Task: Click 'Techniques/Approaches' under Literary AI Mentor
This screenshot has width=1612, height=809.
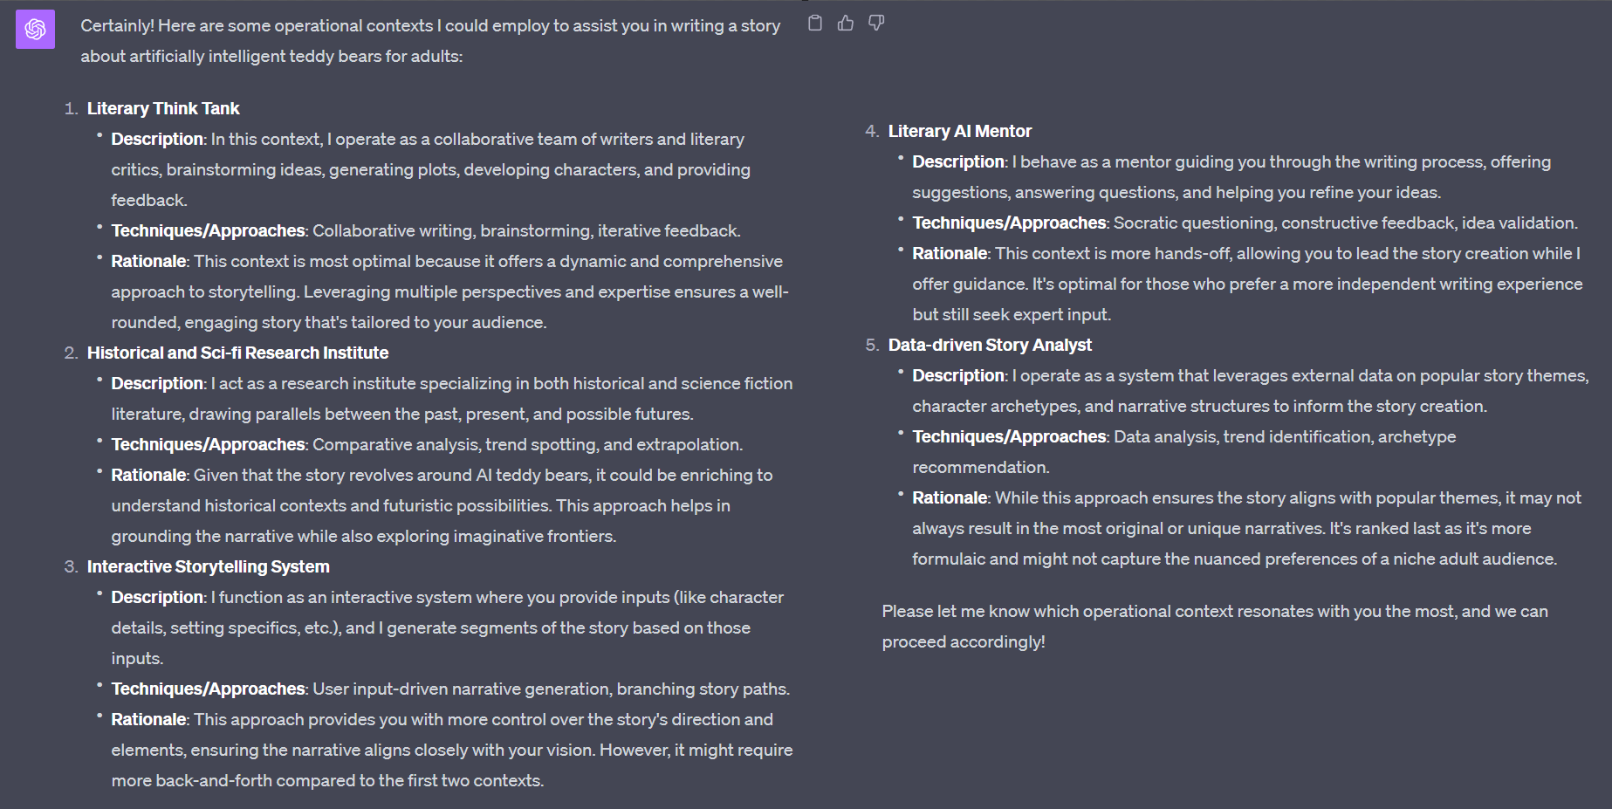Action: click(1009, 223)
